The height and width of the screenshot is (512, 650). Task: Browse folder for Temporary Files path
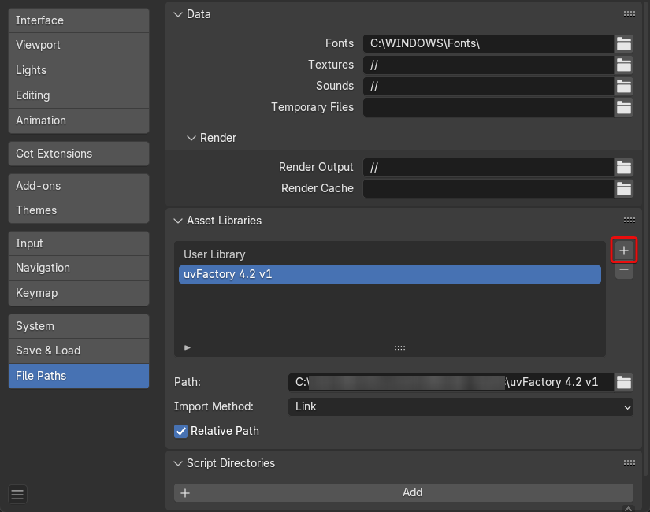[x=623, y=107]
